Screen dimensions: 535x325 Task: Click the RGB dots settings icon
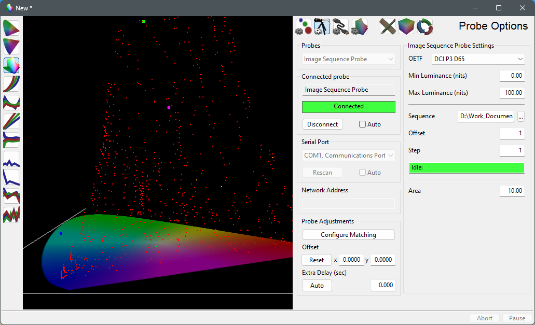[304, 26]
